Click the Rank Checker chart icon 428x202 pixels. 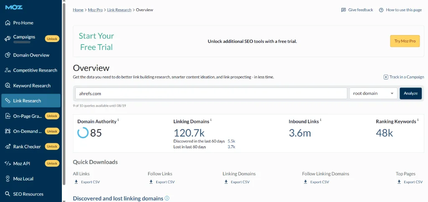coord(8,147)
